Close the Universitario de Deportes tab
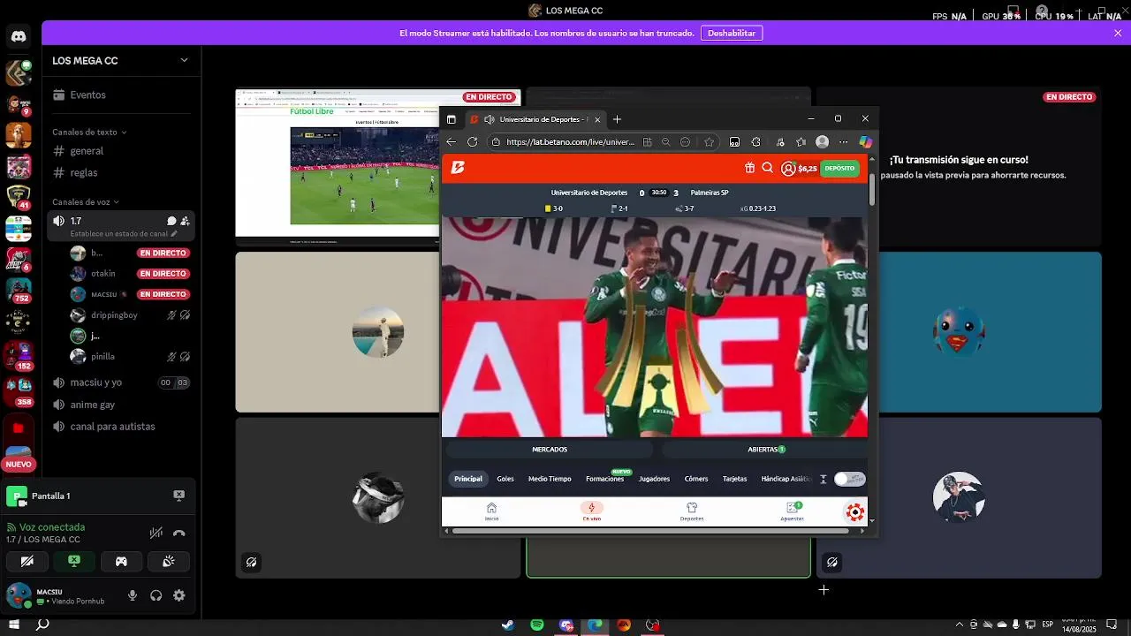Screen dimensions: 1131x636 coord(597,119)
